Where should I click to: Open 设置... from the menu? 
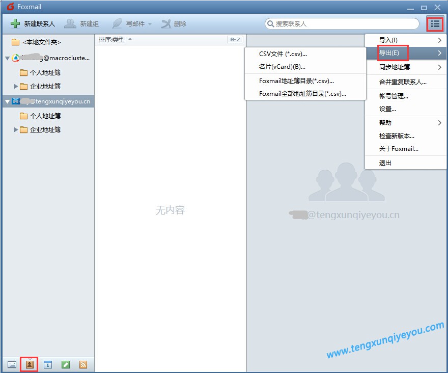406,109
